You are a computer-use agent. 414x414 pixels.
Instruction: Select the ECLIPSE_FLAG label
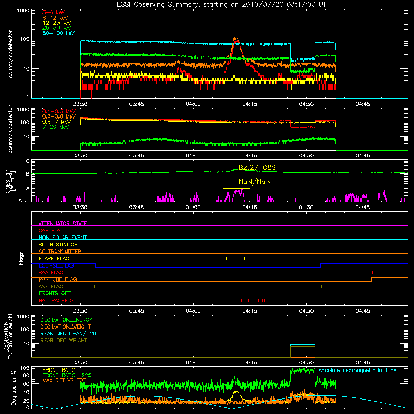click(56, 265)
